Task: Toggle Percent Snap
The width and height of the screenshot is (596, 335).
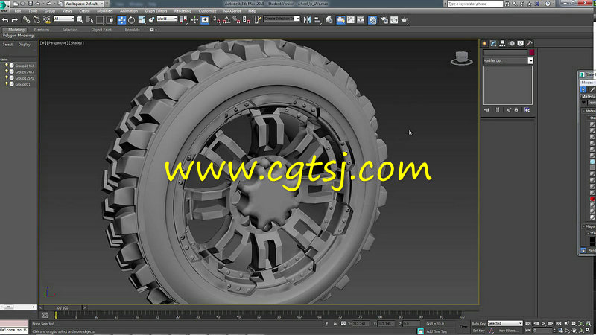Action: point(236,20)
